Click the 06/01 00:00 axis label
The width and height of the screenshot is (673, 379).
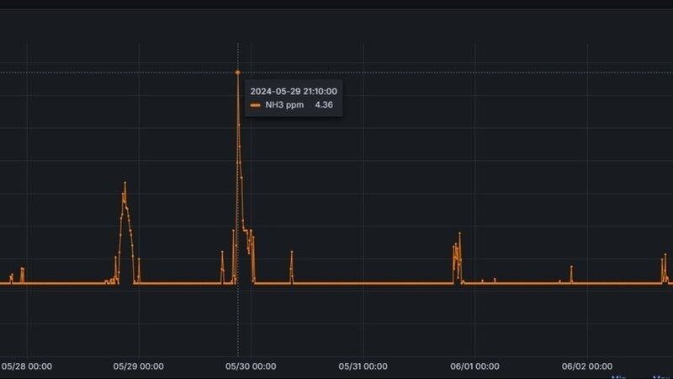[x=475, y=366]
